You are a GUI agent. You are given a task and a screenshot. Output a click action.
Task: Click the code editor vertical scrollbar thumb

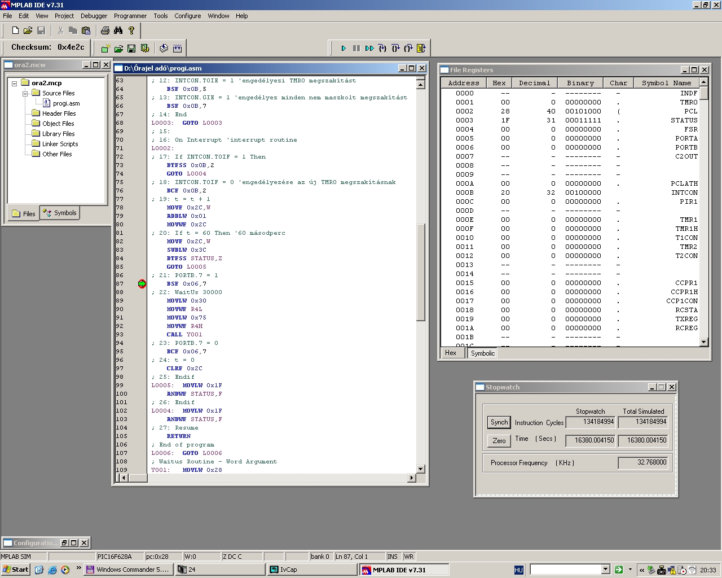pos(421,272)
